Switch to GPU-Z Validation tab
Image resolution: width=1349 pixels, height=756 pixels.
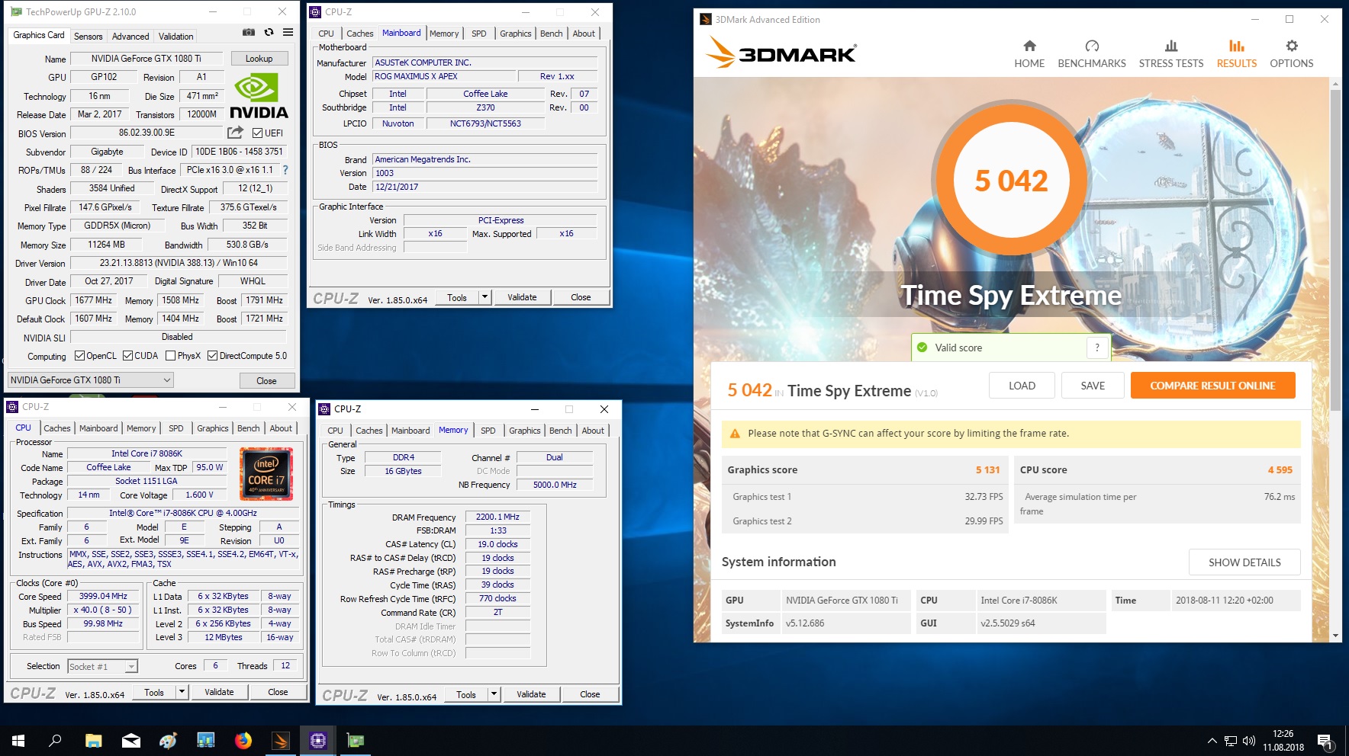pos(175,37)
